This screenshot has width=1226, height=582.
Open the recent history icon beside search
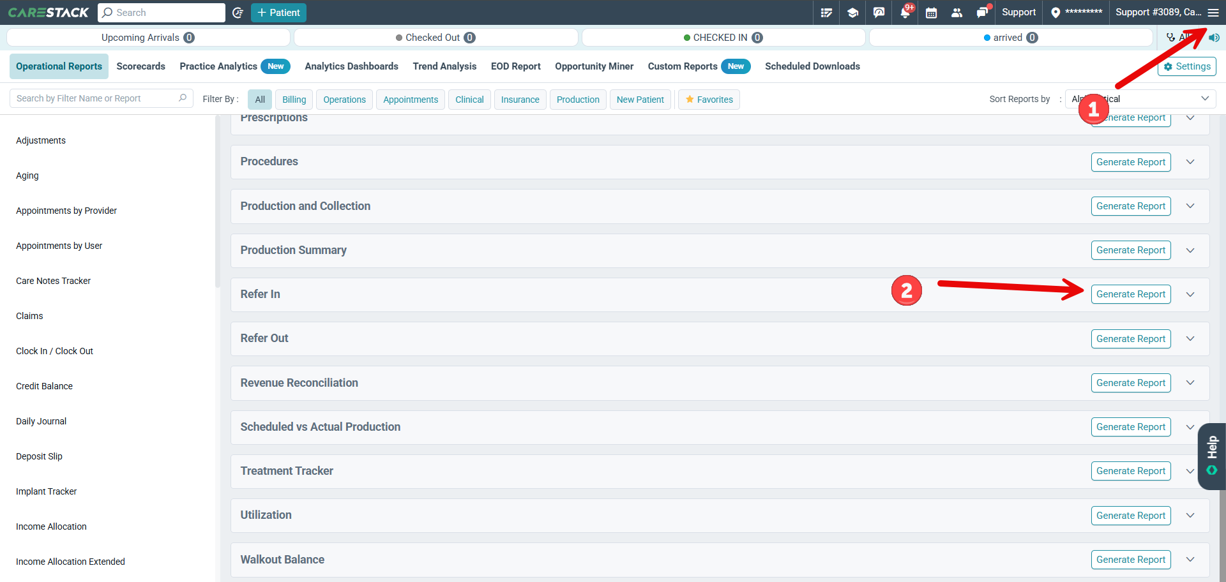pyautogui.click(x=238, y=13)
